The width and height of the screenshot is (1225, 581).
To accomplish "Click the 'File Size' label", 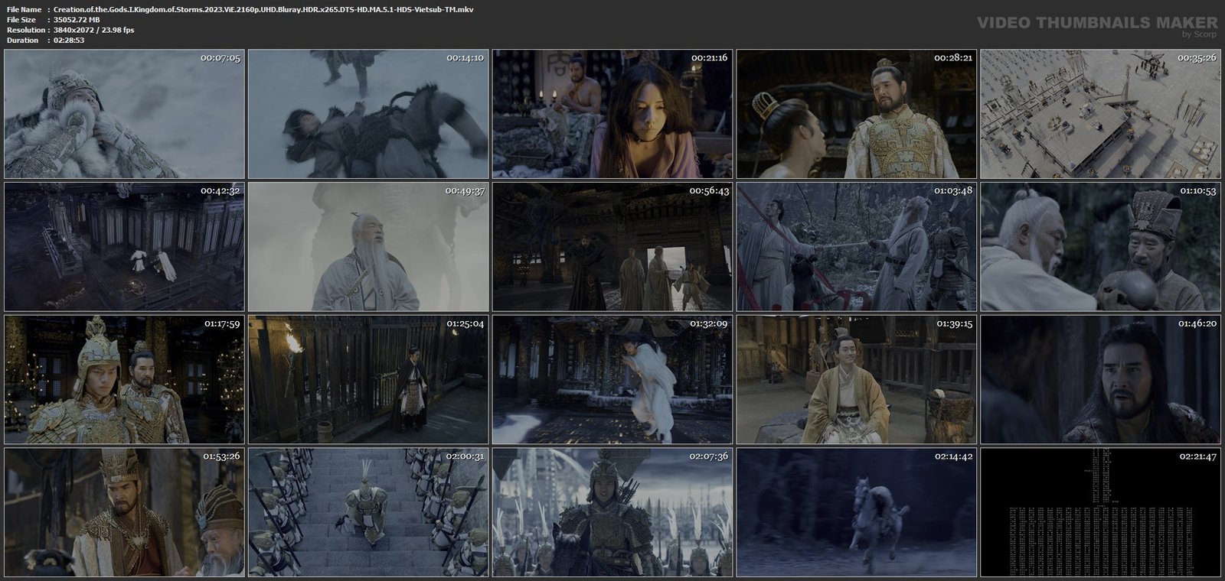I will pos(21,20).
